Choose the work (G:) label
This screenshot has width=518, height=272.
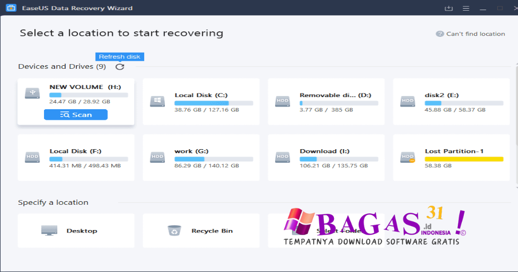(191, 151)
